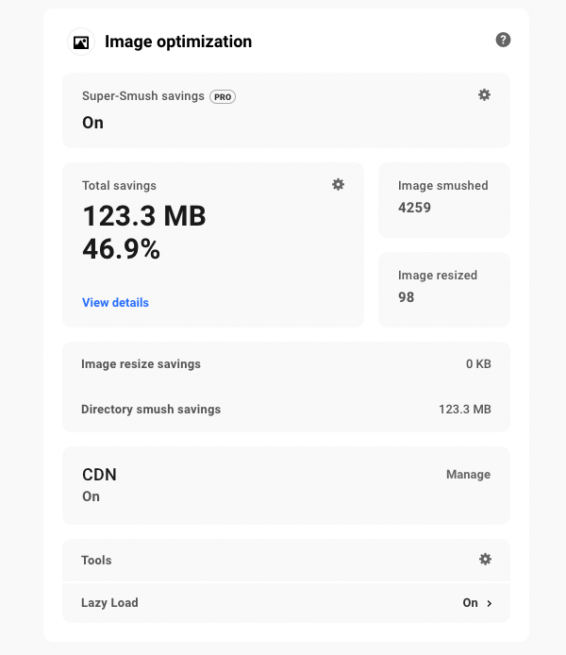The width and height of the screenshot is (566, 655).
Task: Open Super-Smush savings gear settings
Action: pos(484,94)
